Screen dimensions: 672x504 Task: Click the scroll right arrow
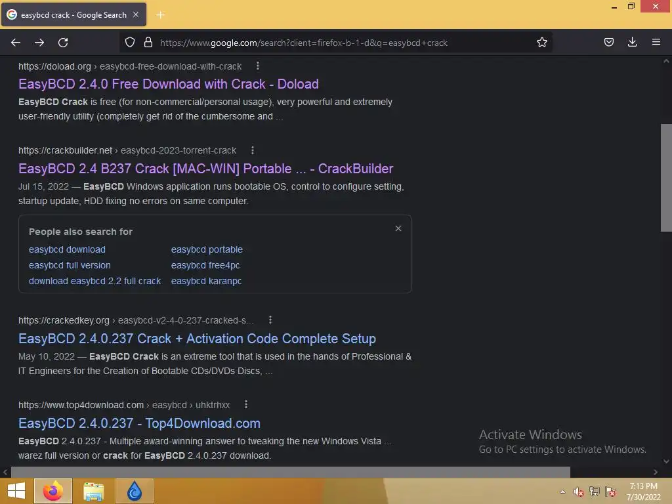coord(656,472)
